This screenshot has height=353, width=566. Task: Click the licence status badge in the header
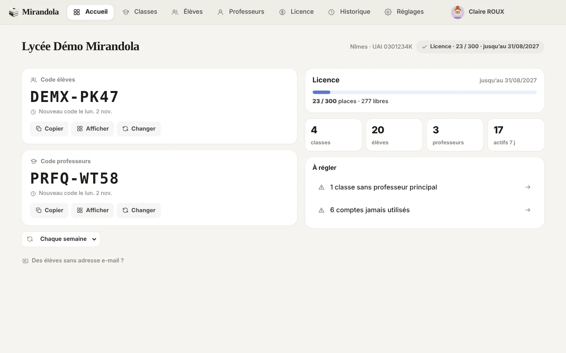tap(480, 47)
